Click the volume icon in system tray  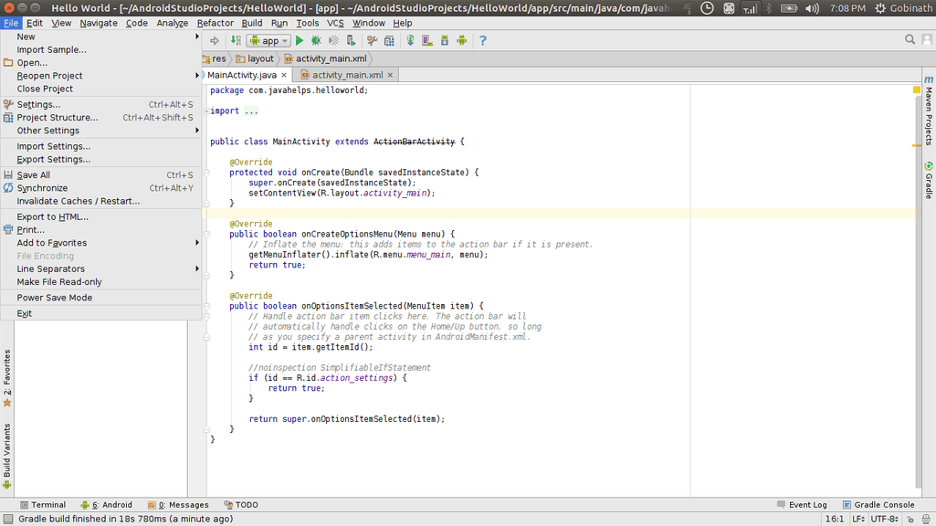point(812,8)
